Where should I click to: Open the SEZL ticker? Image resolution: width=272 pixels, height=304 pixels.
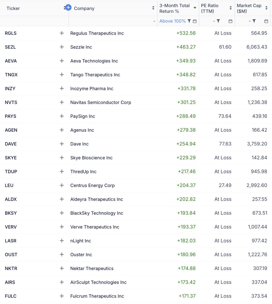pyautogui.click(x=10, y=47)
